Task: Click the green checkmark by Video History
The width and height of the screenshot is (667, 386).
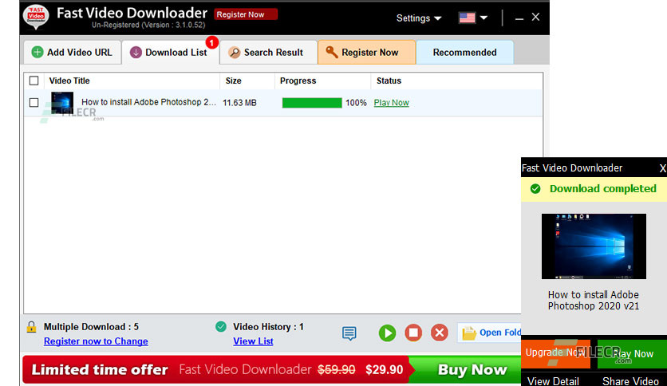Action: (221, 326)
